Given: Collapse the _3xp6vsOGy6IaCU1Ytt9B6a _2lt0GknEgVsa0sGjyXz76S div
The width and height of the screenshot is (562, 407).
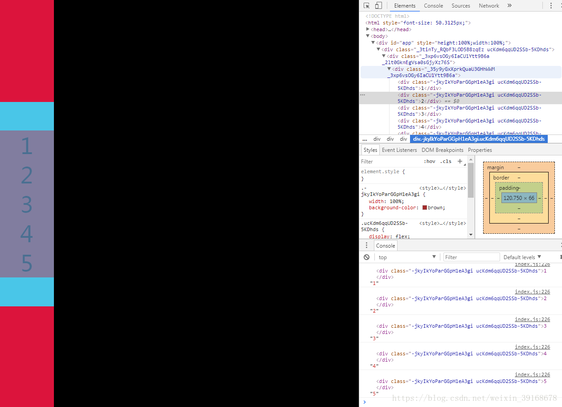Looking at the screenshot, I should (384, 56).
